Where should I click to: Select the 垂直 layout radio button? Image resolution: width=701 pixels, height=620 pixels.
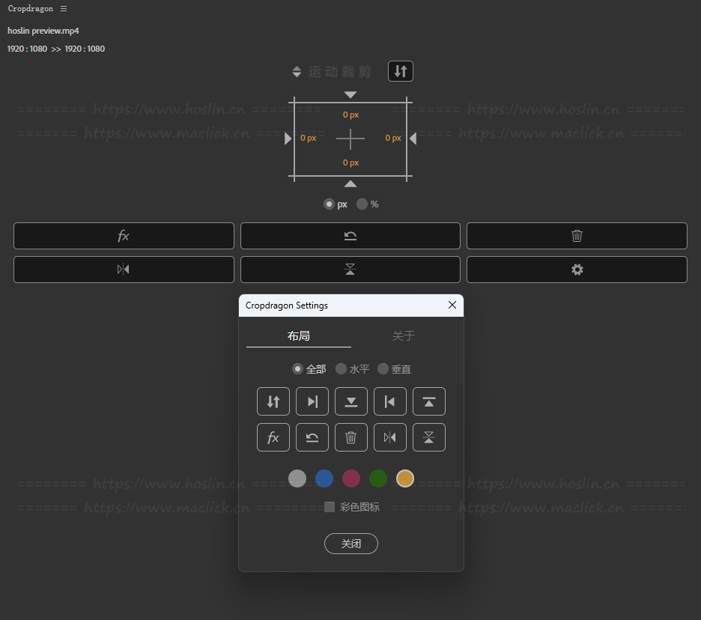(x=383, y=369)
